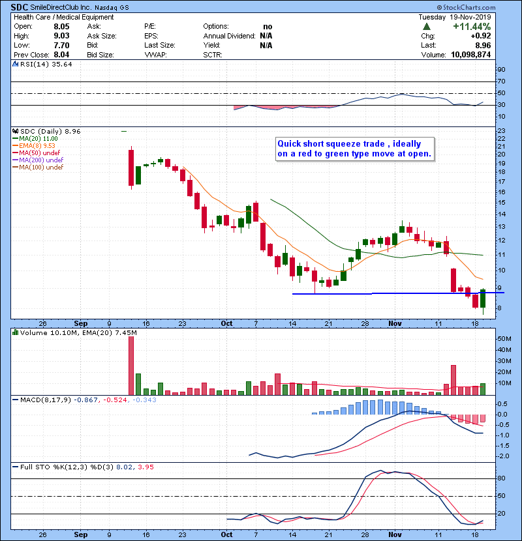Click Health Care / Medical Equipment sector label
Screen dimensions: 522x541
coord(63,17)
